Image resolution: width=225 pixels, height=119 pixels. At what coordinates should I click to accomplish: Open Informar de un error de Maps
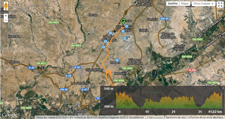206,117
